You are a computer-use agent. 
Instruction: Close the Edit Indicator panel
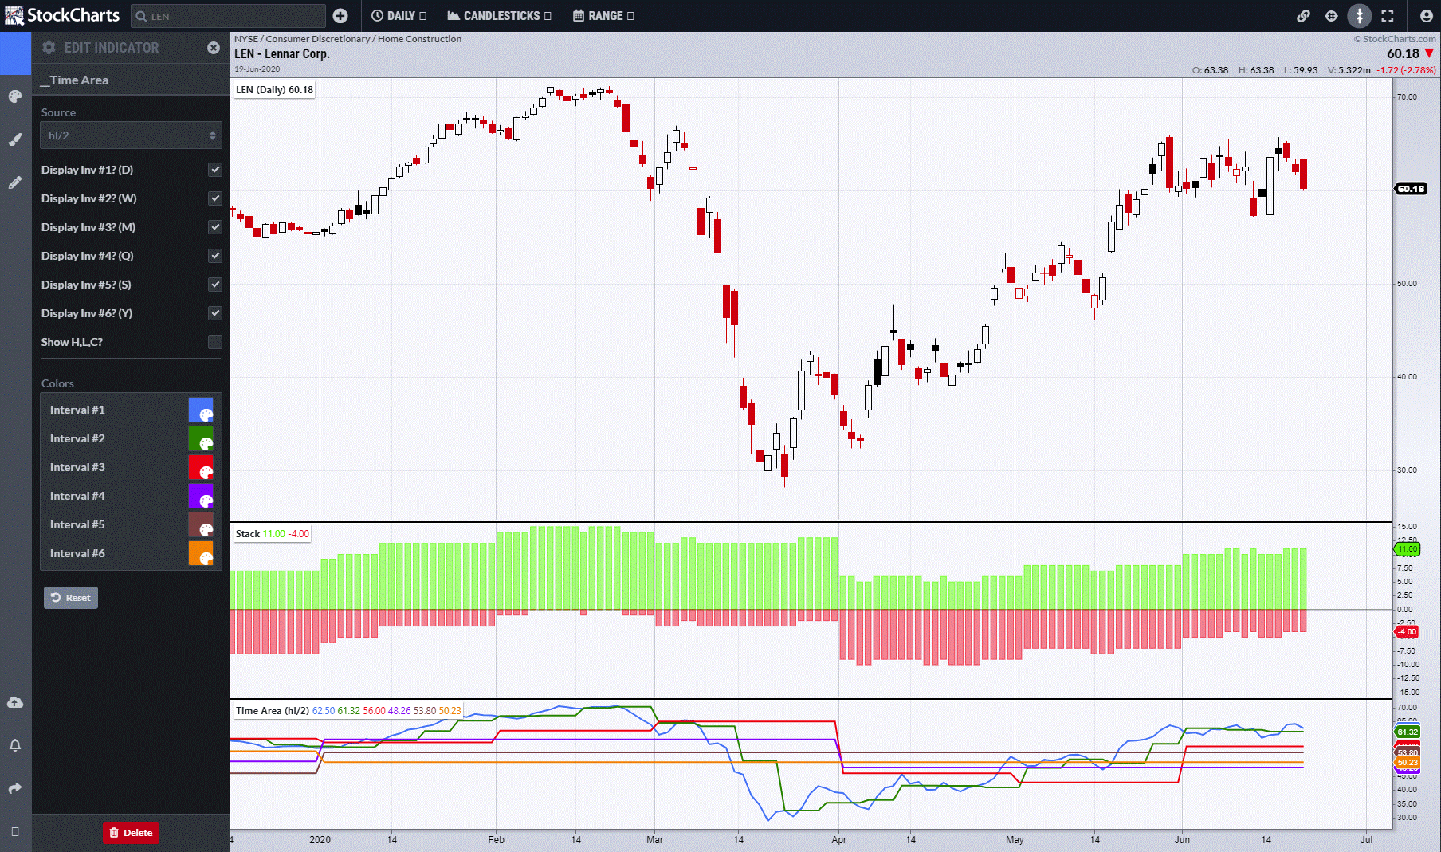click(214, 48)
